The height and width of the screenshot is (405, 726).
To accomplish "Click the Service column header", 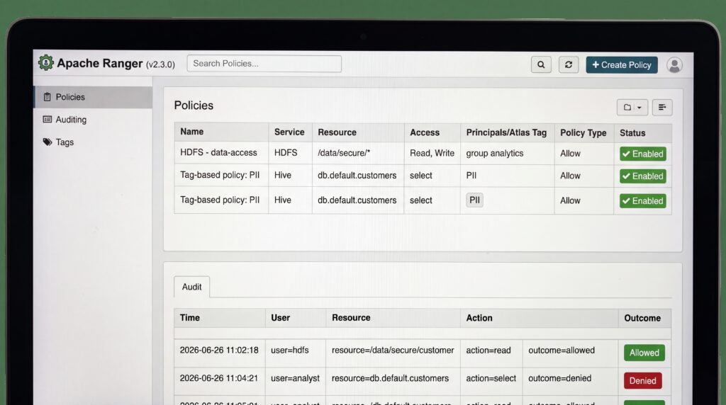I will click(x=289, y=132).
